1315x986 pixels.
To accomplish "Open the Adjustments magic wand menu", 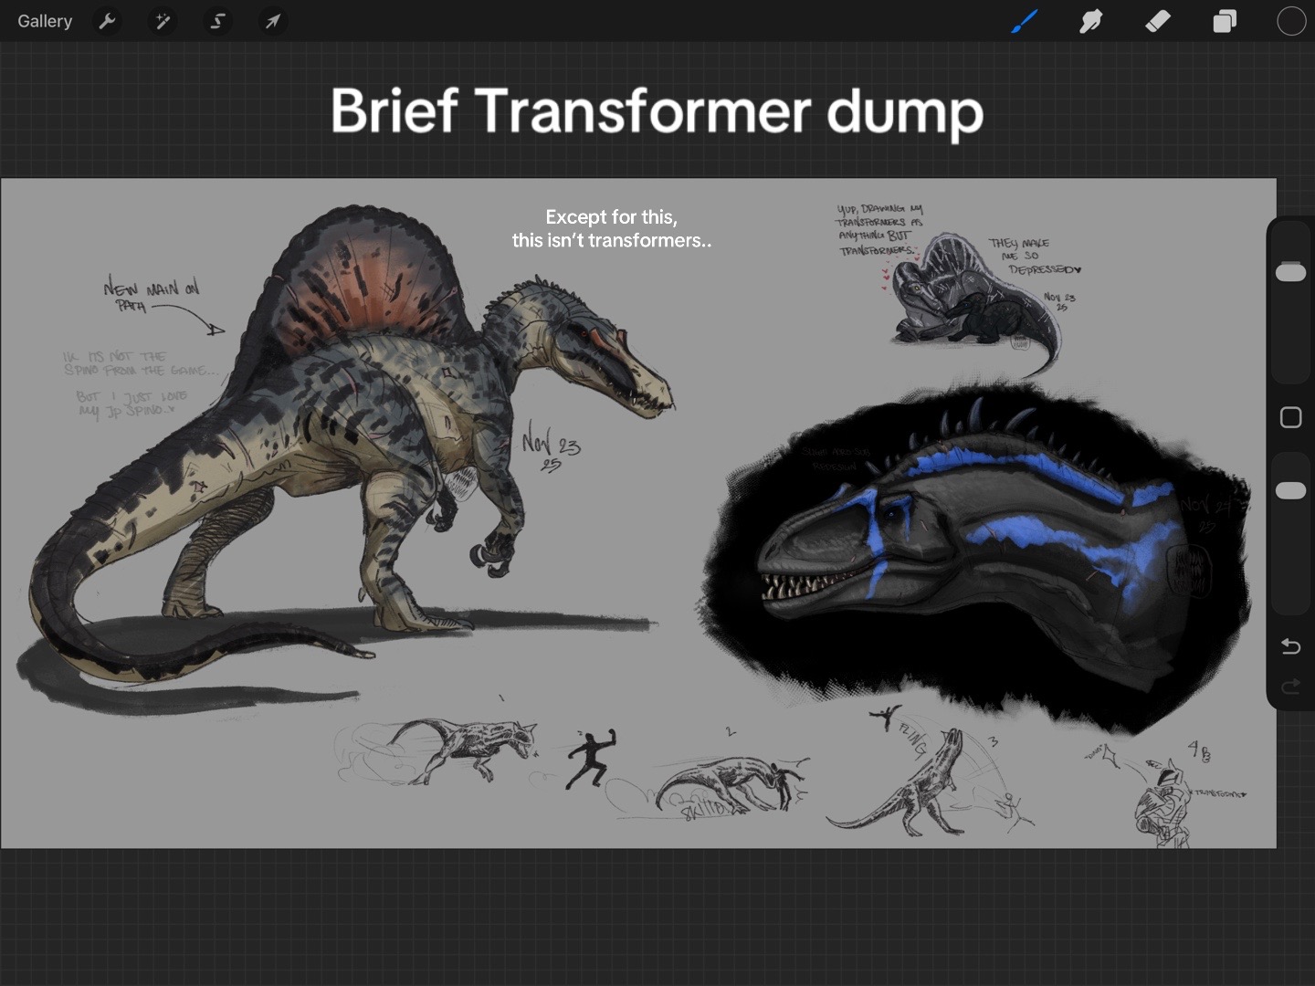I will [163, 21].
